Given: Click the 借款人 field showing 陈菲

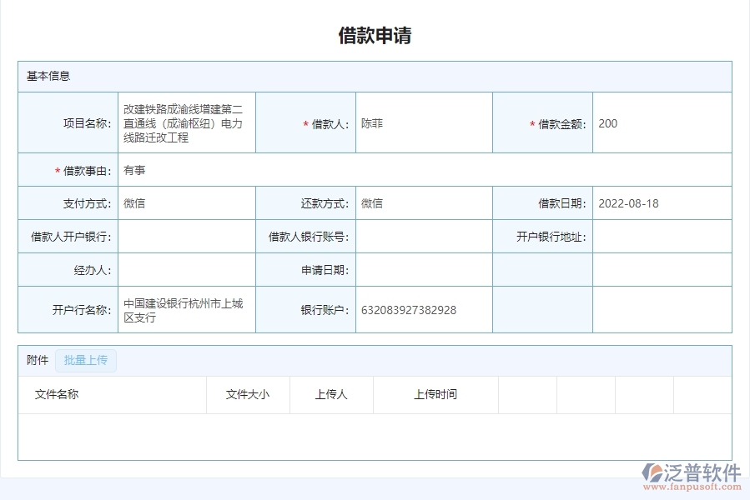Looking at the screenshot, I should point(424,122).
